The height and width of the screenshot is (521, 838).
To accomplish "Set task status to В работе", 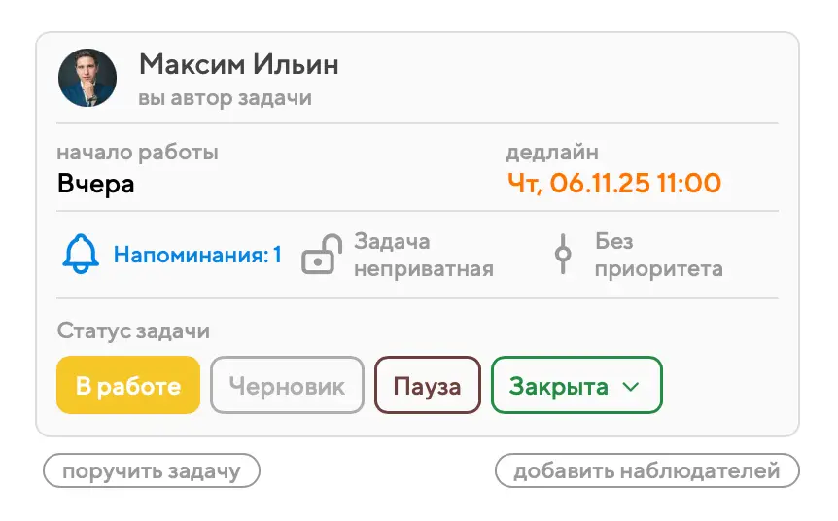I will click(x=128, y=386).
